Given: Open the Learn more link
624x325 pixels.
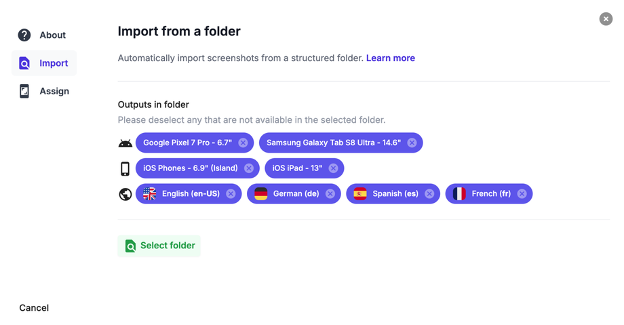Looking at the screenshot, I should point(391,58).
